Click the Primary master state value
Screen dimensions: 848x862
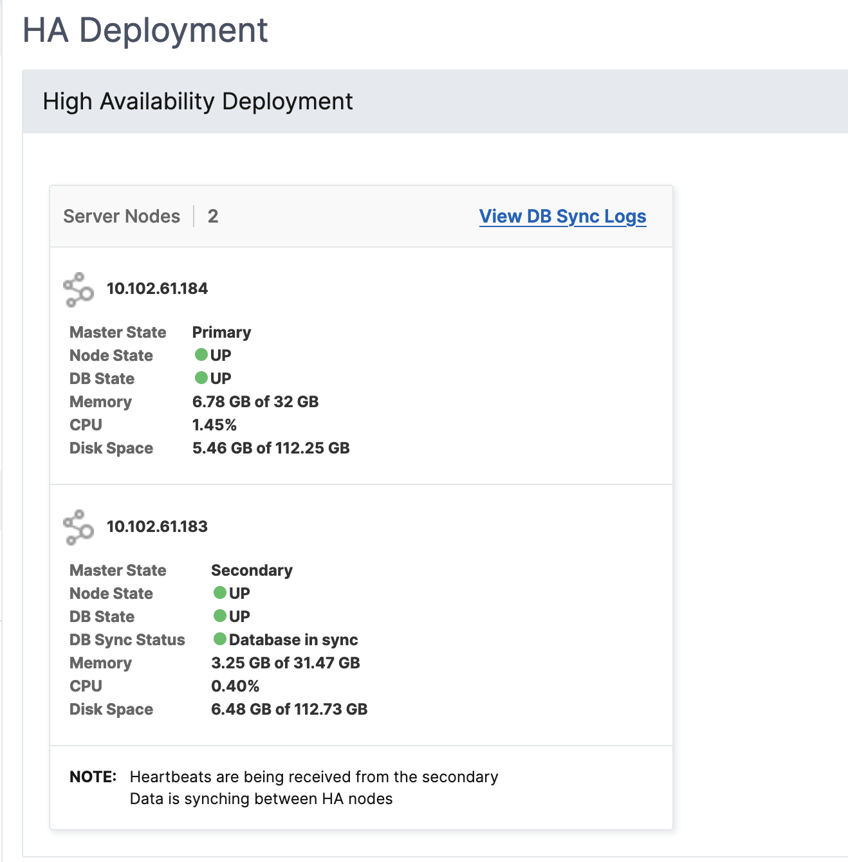pos(221,333)
